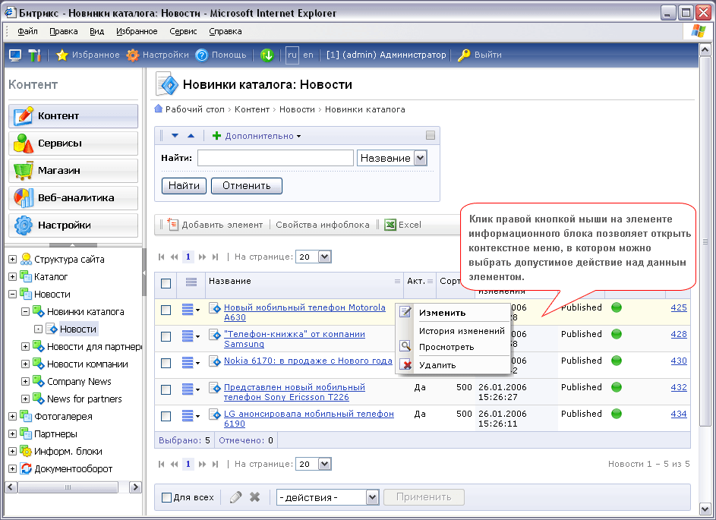Open Избранное favorites star in admin toolbar
The height and width of the screenshot is (520, 716).
(62, 55)
